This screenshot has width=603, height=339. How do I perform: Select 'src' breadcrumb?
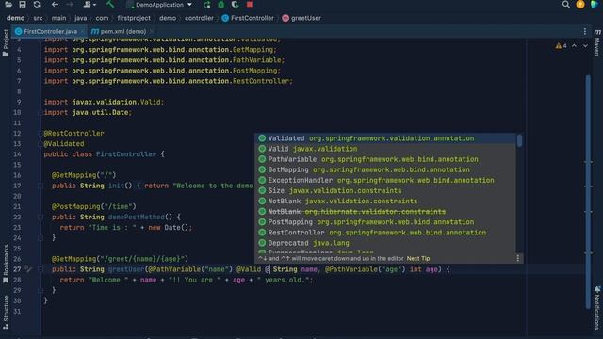click(x=38, y=18)
